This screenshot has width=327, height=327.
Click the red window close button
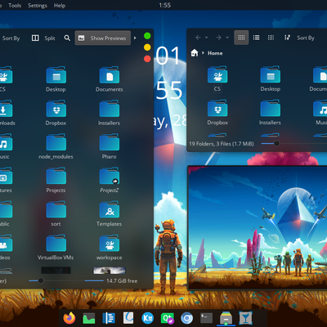point(147,59)
